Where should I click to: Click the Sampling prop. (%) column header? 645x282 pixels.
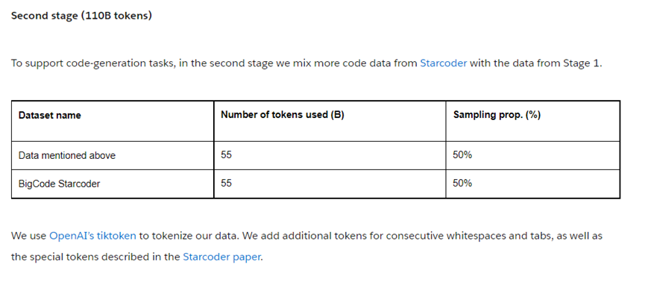[x=497, y=115]
